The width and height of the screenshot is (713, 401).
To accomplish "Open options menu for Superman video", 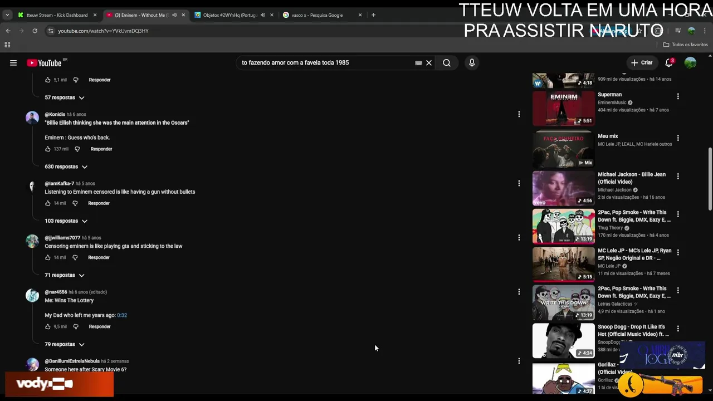I will coord(678,96).
